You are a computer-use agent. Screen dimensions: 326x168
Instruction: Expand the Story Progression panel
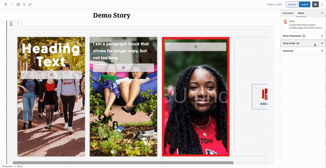tap(303, 36)
